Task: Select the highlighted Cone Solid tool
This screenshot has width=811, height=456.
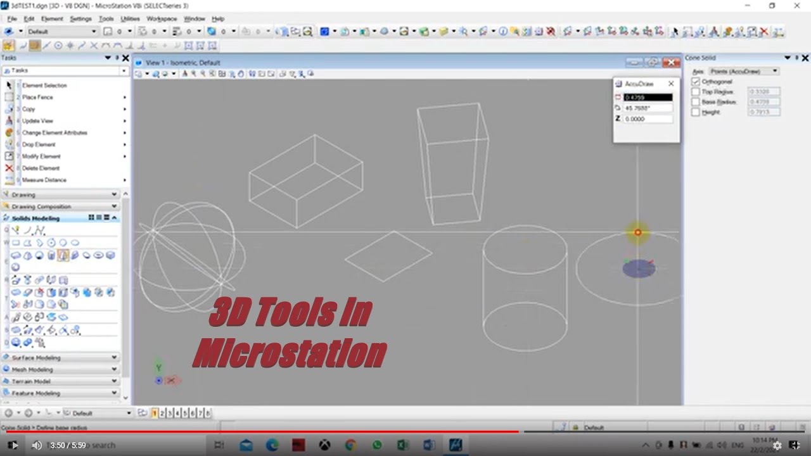Action: click(x=63, y=255)
